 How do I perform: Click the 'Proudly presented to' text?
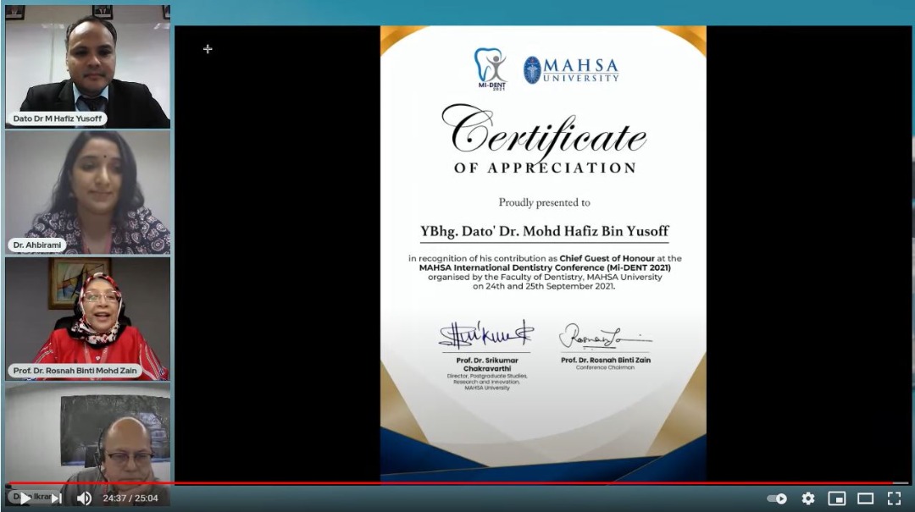click(x=544, y=202)
